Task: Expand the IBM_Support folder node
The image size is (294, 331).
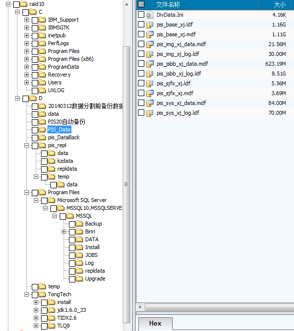Action: (x=26, y=20)
